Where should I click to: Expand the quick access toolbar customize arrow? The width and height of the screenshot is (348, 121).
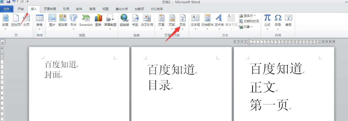click(28, 2)
